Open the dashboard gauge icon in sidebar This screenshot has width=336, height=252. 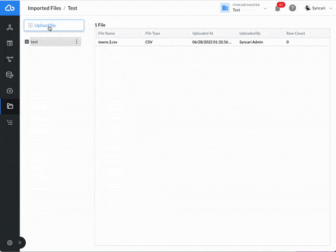[x=10, y=91]
